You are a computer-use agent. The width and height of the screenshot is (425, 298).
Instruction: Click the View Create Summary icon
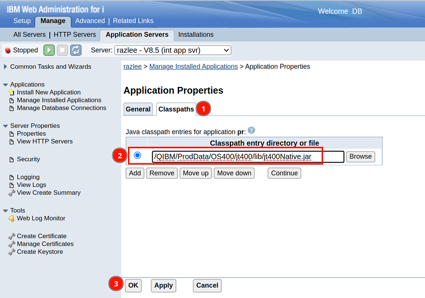pos(12,193)
